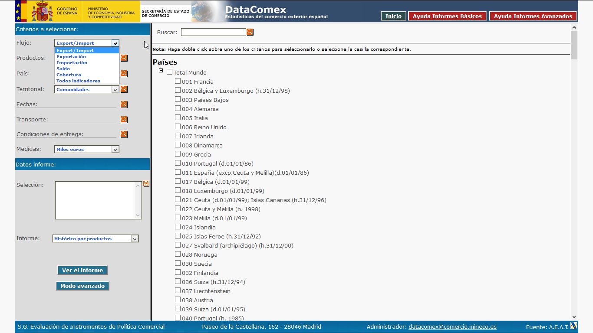This screenshot has width=593, height=333.
Task: Open the Productos search icon
Action: pyautogui.click(x=124, y=58)
